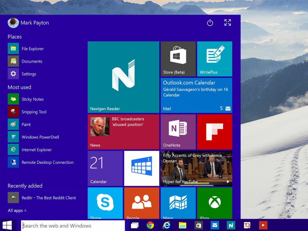Open Mark Payton user account menu
This screenshot has height=231, width=308.
pyautogui.click(x=29, y=23)
